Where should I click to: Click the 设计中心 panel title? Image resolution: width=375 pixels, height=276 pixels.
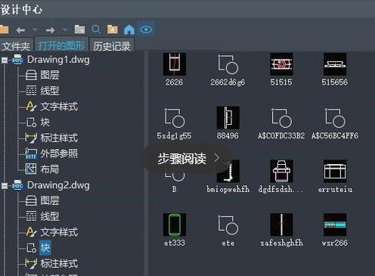[21, 9]
